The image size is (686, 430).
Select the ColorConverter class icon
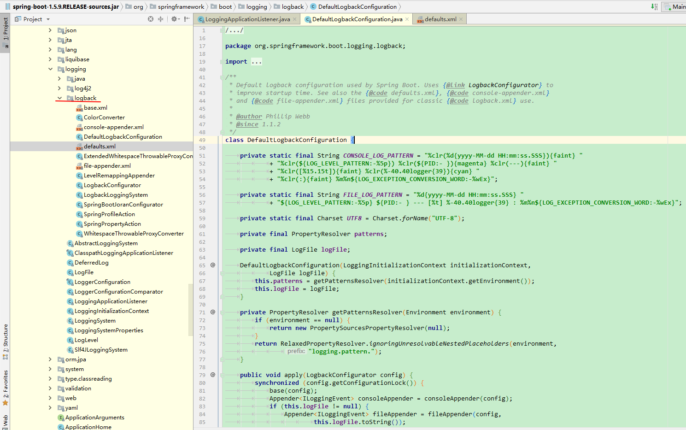coord(79,117)
